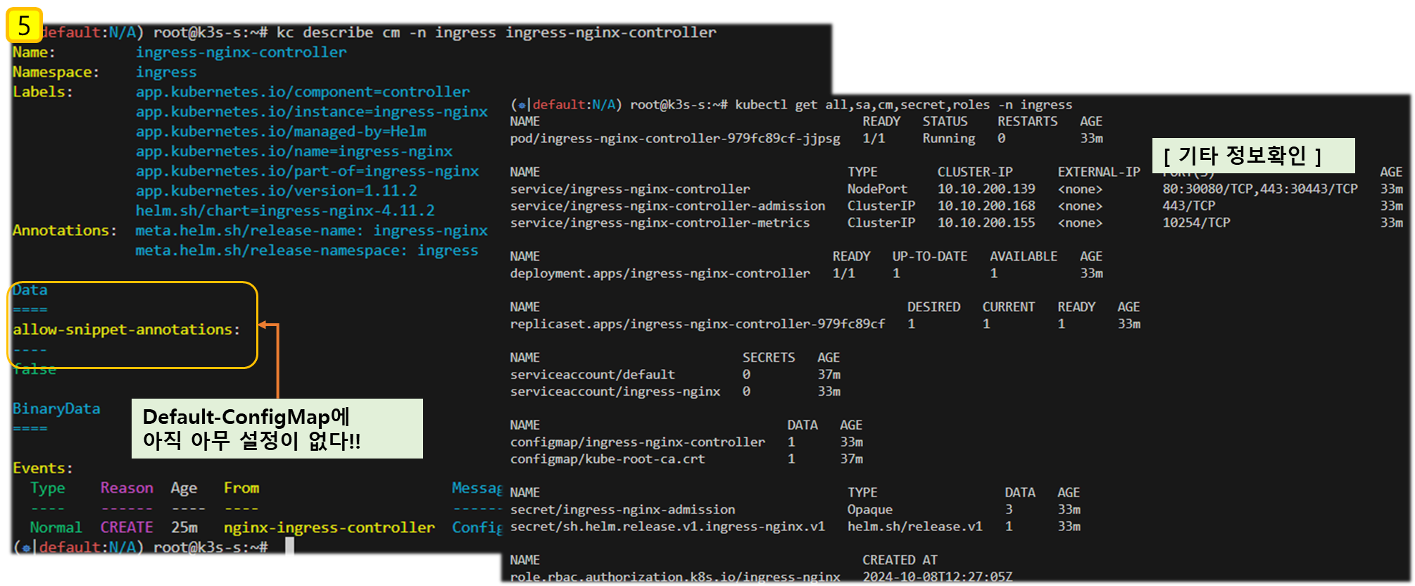Screen dimensions: 1415x586
Task: Click cluster IP '10.10.200.139'
Action: pos(986,189)
